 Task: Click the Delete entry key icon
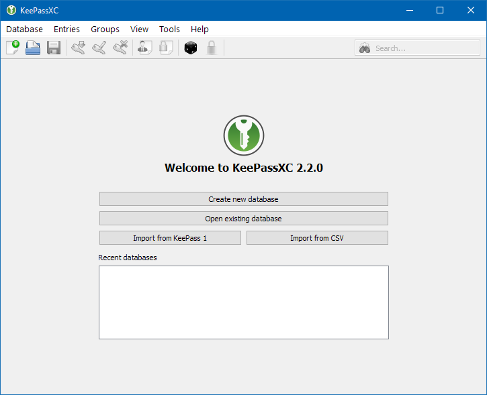[x=120, y=48]
